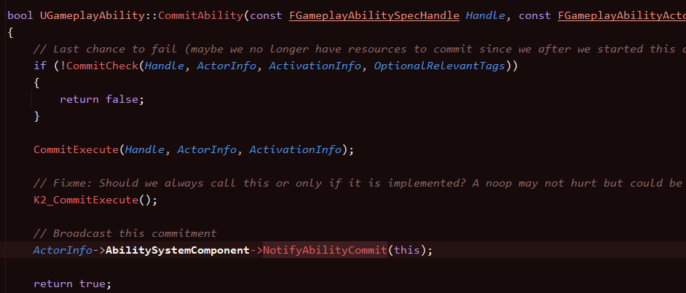Viewport: 686px width, 293px height.
Task: Click the Last chance to fail comment
Action: [x=357, y=49]
